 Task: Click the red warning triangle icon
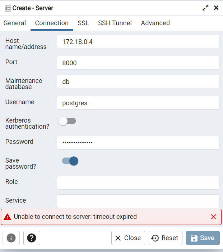click(7, 217)
